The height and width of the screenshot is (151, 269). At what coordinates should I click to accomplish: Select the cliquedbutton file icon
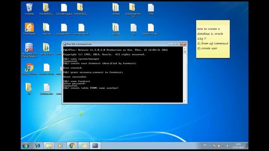tap(64, 29)
